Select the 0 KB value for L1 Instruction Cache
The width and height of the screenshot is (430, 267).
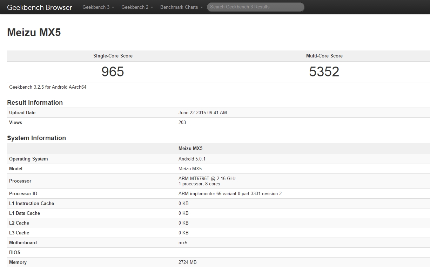(183, 203)
